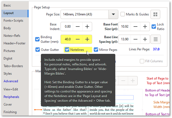The height and width of the screenshot is (118, 172).
Task: Toggle the Mirror Pages checkbox
Action: point(96,50)
